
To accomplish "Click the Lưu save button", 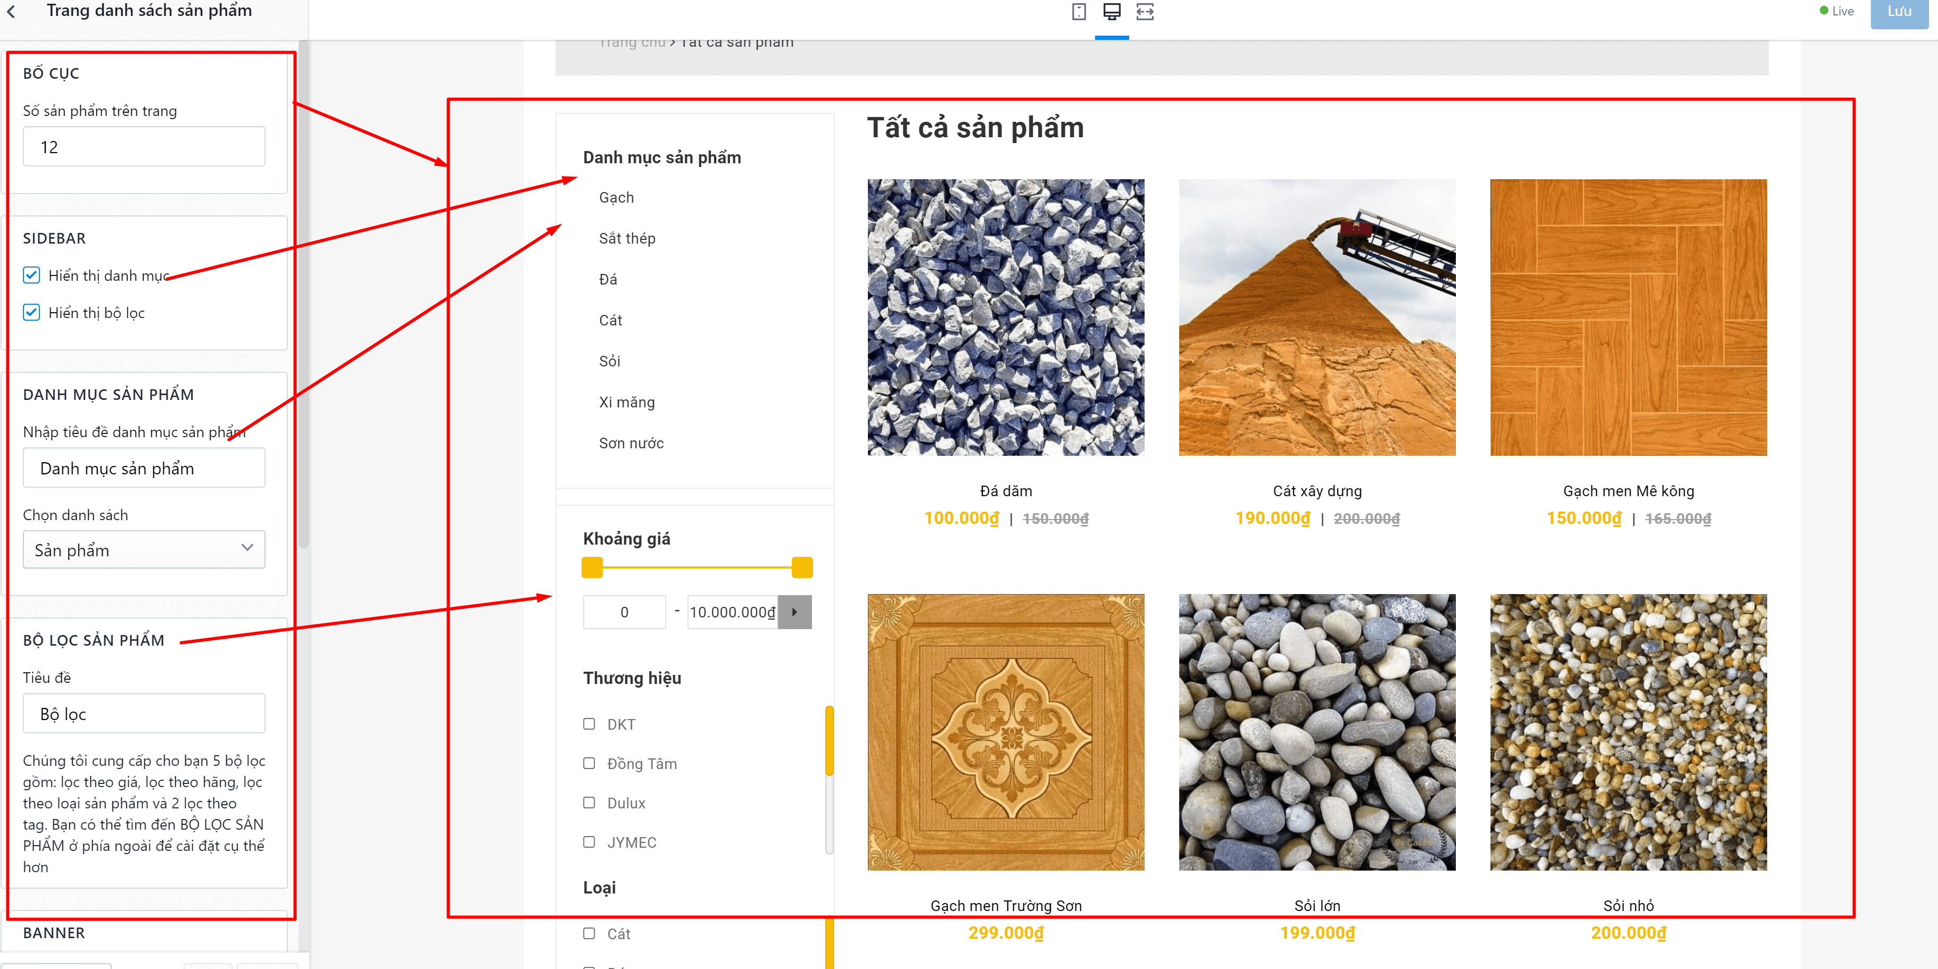I will pos(1899,12).
